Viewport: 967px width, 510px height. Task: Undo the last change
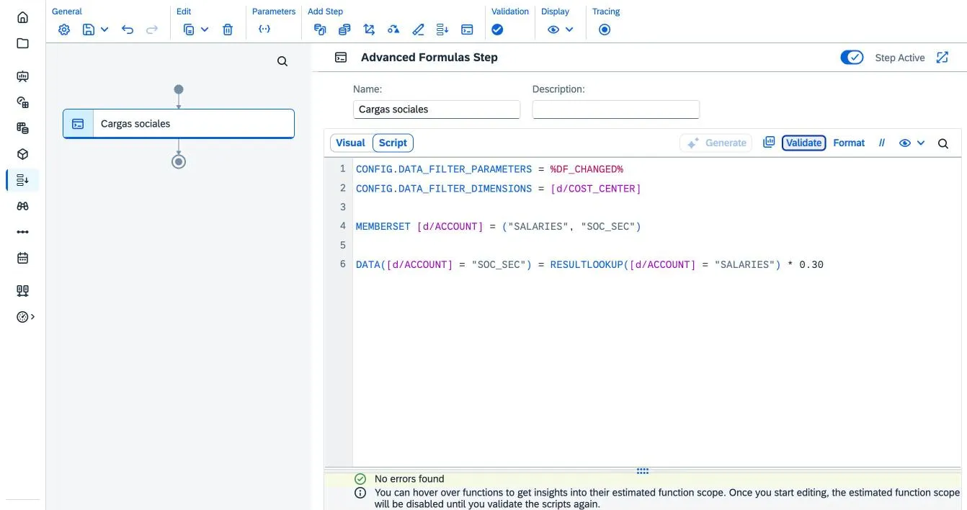click(128, 30)
